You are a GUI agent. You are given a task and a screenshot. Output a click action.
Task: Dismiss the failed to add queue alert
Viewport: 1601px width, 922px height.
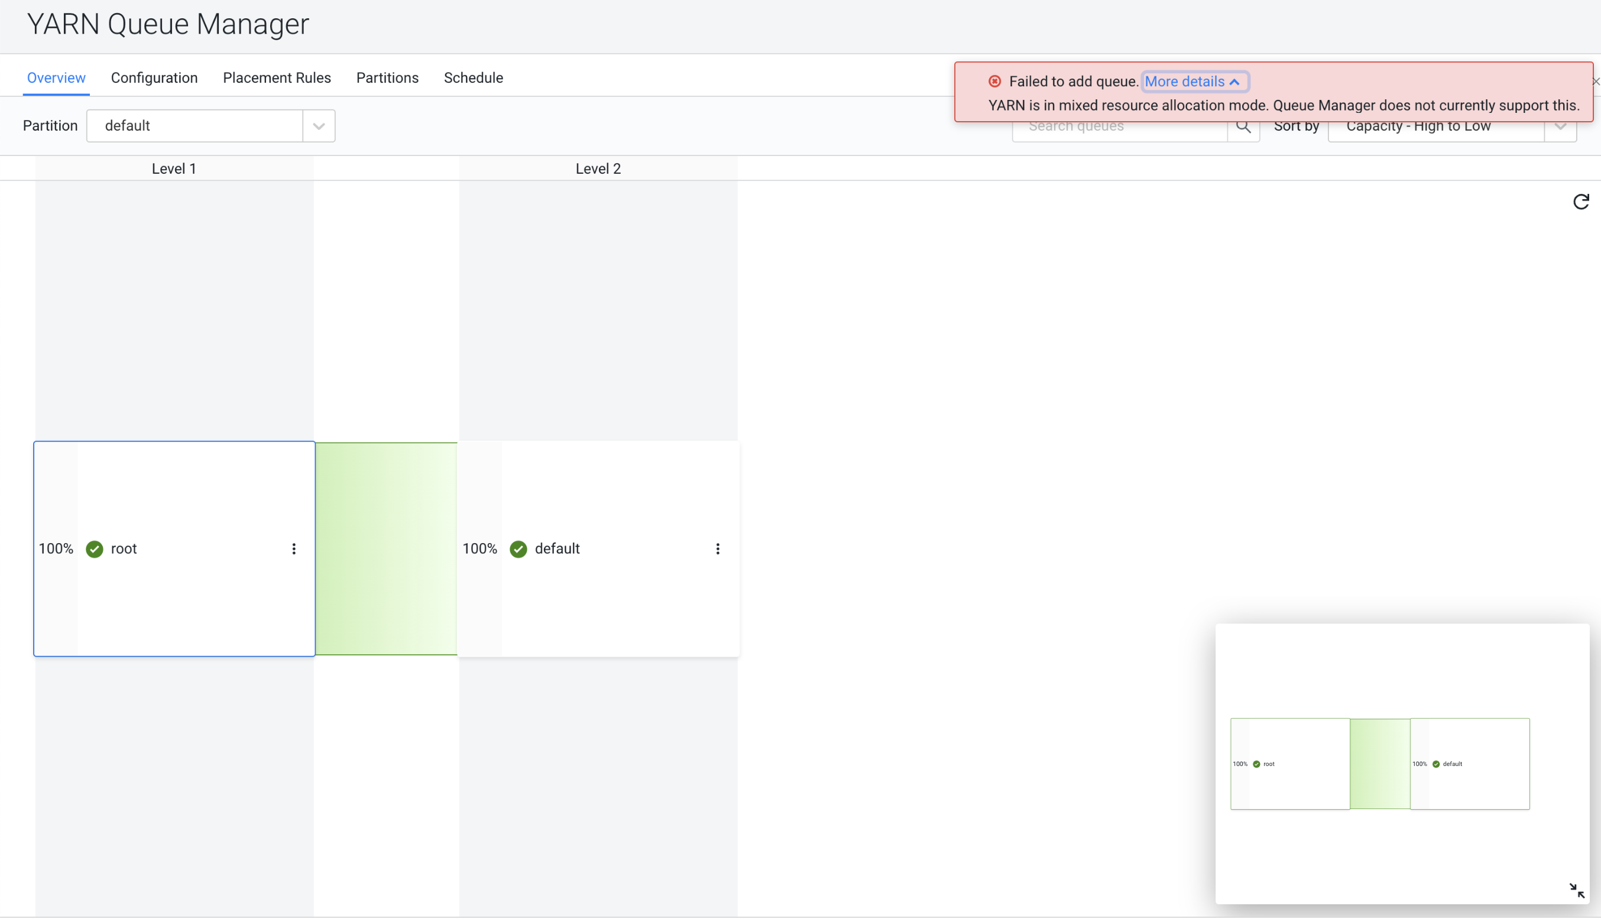1595,82
